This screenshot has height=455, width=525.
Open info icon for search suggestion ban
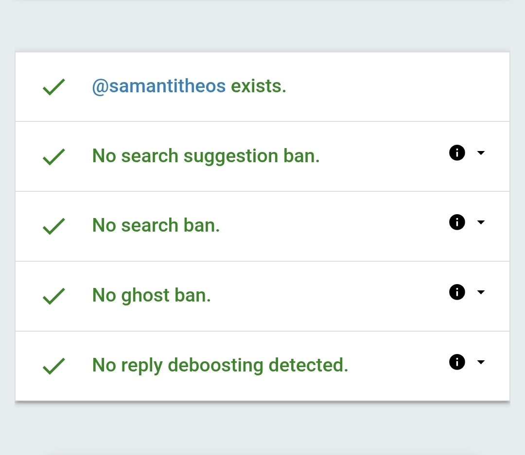[457, 153]
